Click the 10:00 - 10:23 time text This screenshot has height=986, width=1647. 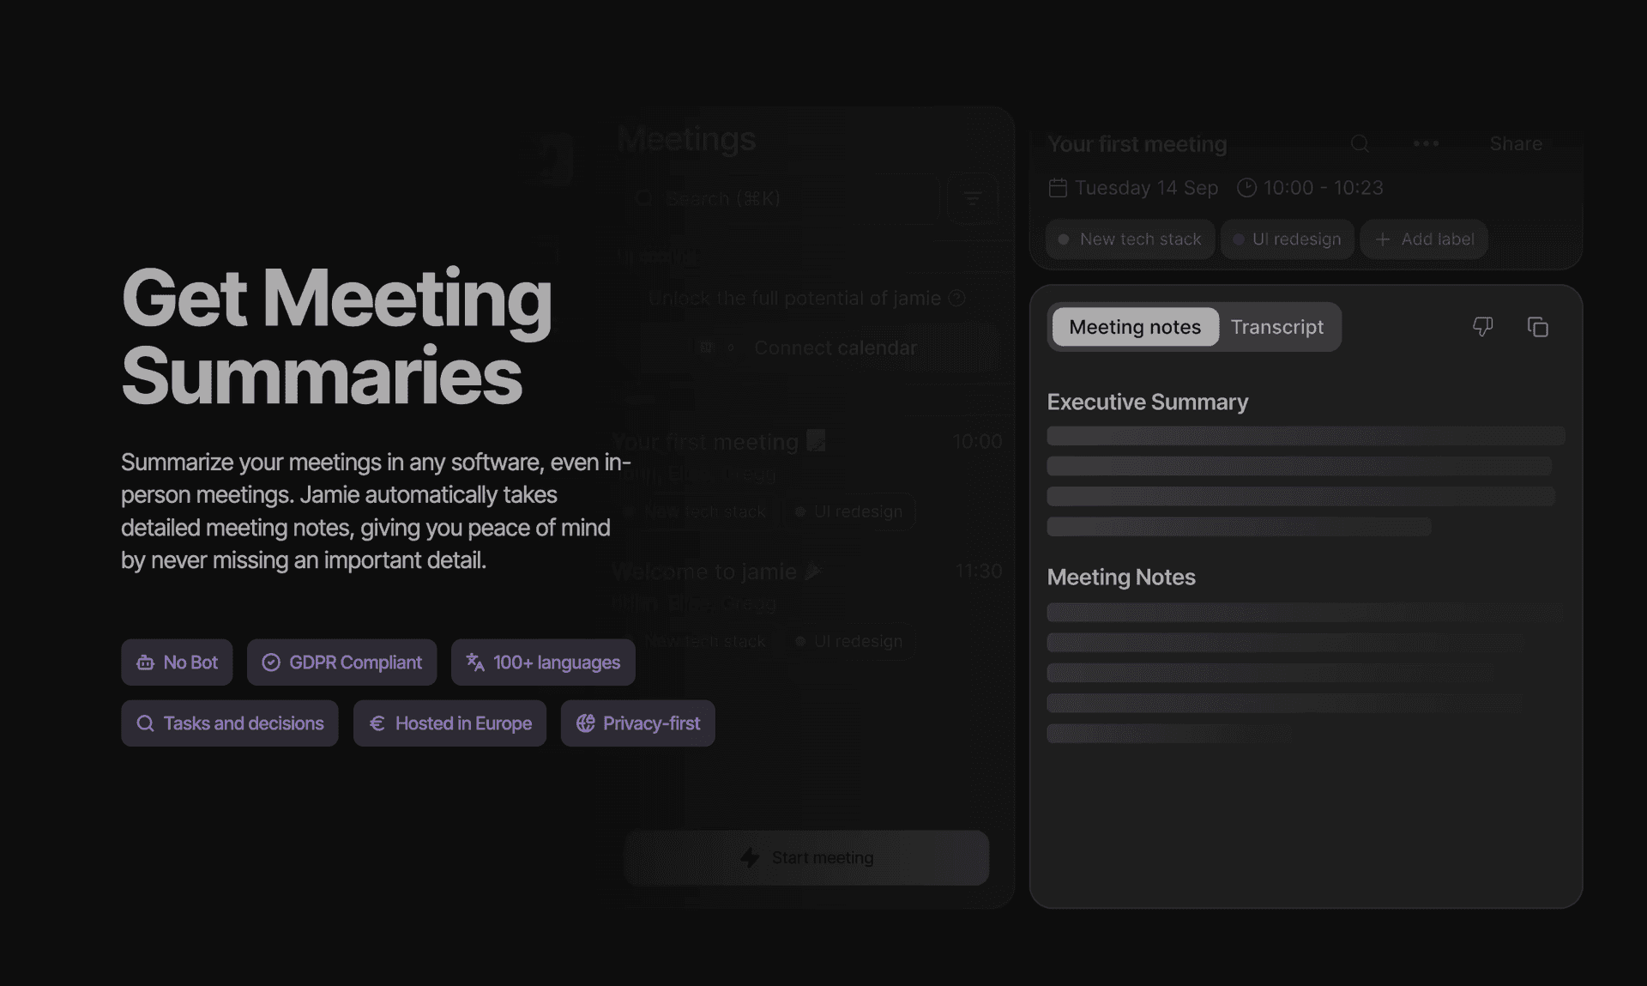[x=1323, y=188]
